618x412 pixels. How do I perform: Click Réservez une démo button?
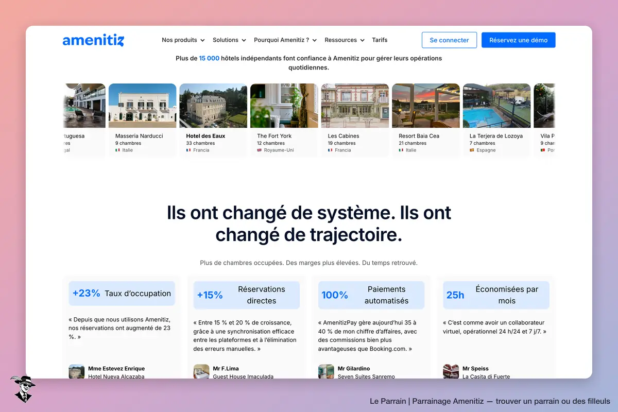[519, 40]
